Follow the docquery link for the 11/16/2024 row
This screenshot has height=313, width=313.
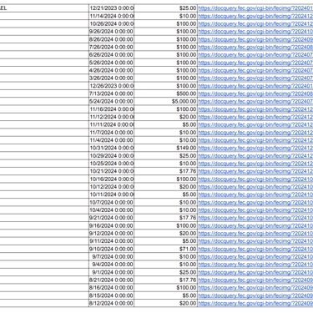click(255, 109)
